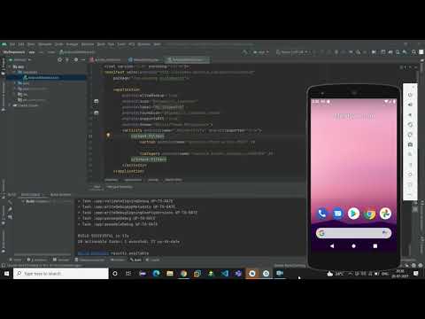This screenshot has width=425, height=319.
Task: Tap the Android home circle button
Action: click(353, 245)
